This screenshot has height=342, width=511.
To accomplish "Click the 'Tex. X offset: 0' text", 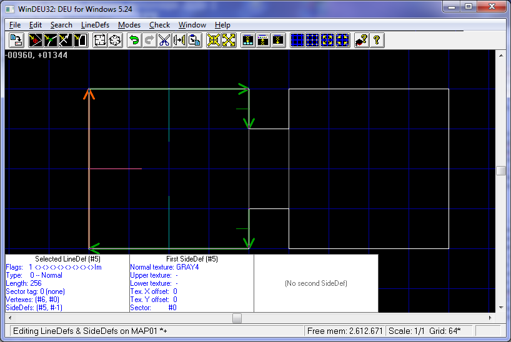I will pyautogui.click(x=154, y=291).
